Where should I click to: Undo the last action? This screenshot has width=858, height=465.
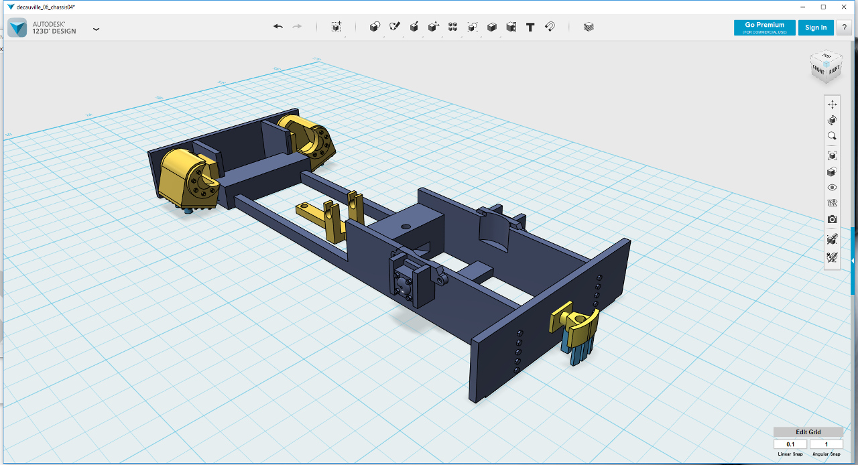pos(278,27)
